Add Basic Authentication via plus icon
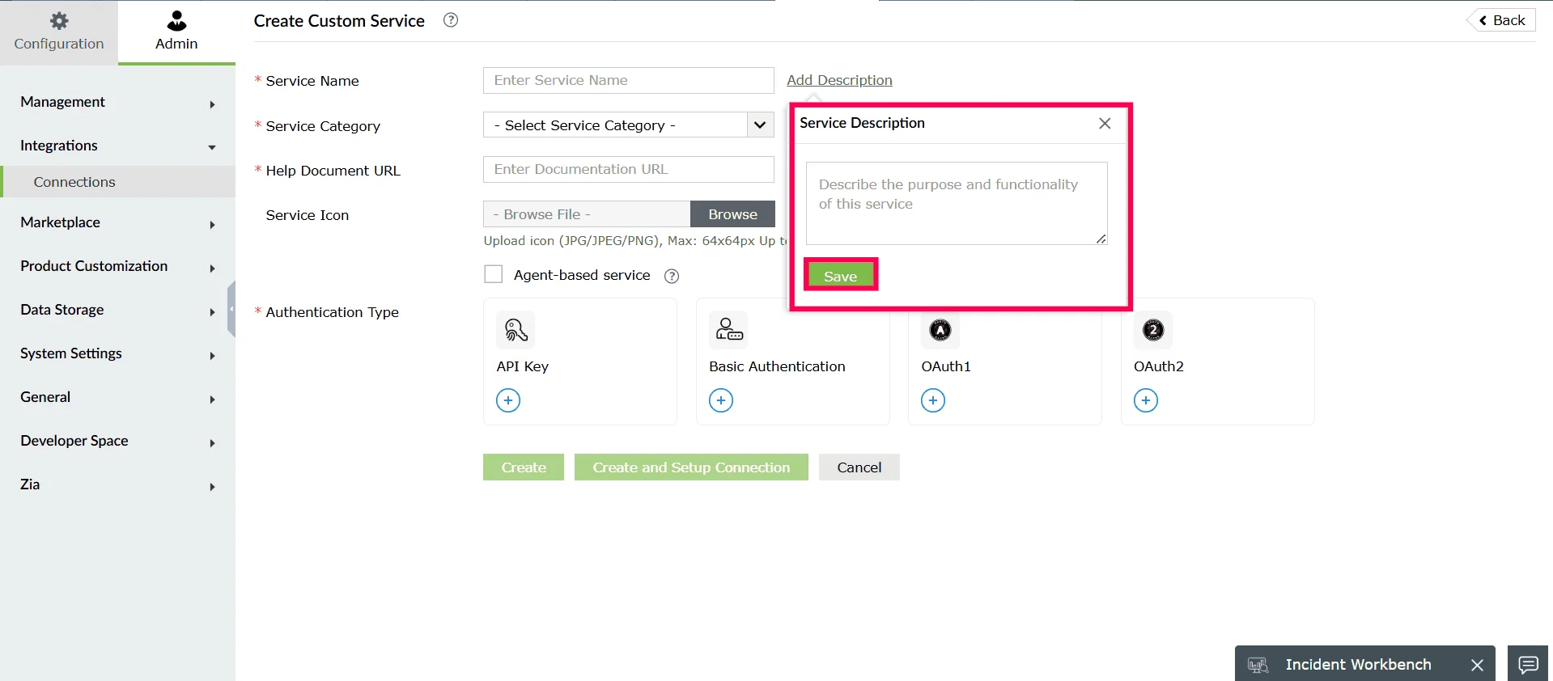 tap(721, 400)
